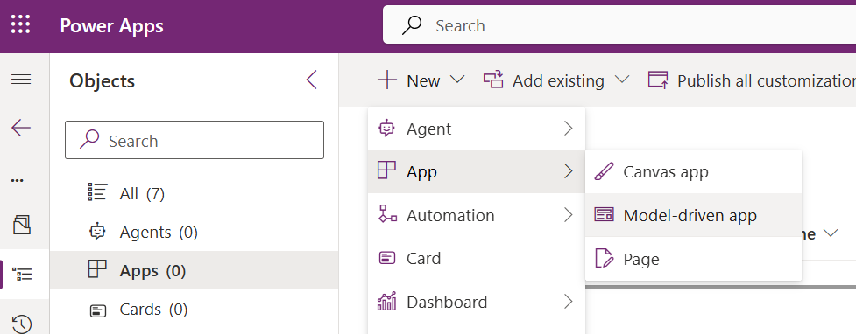Select Cards (0) in Objects tree
856x334 pixels.
point(194,310)
